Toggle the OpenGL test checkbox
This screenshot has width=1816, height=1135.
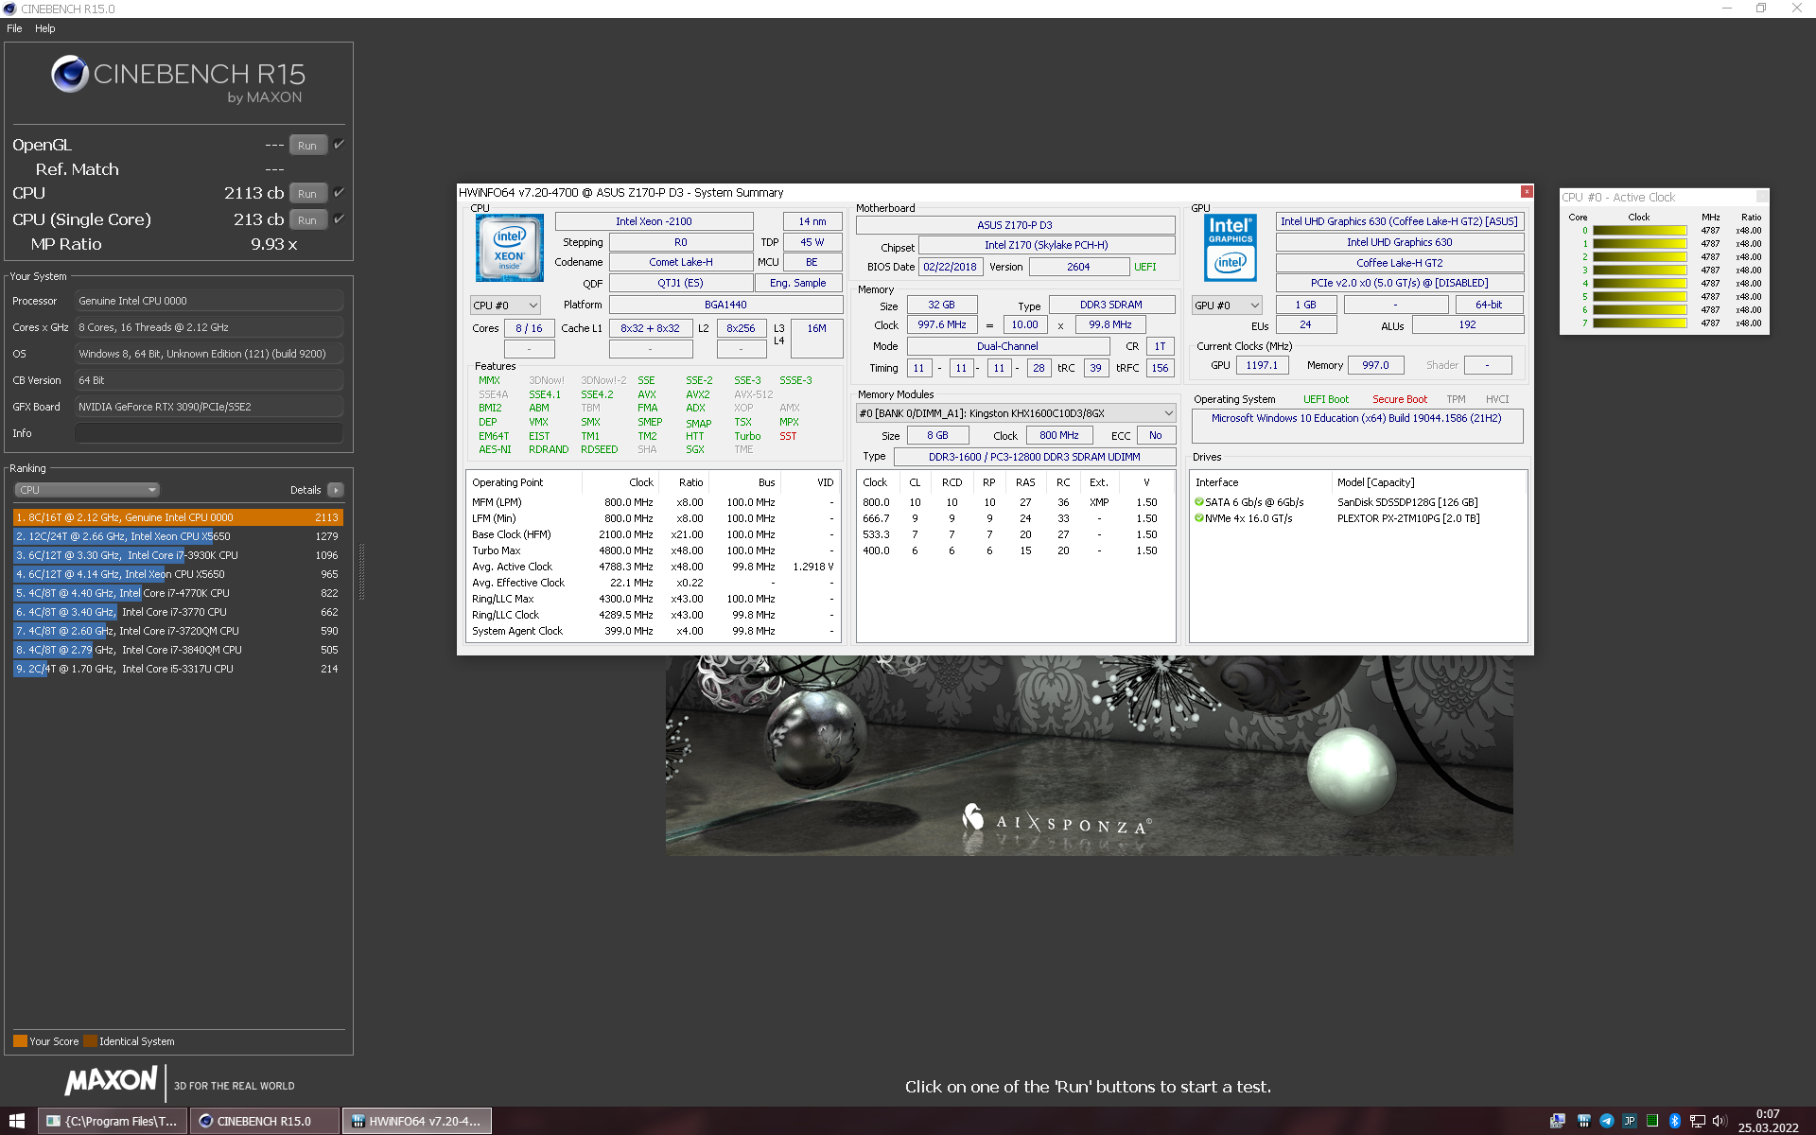(x=340, y=145)
